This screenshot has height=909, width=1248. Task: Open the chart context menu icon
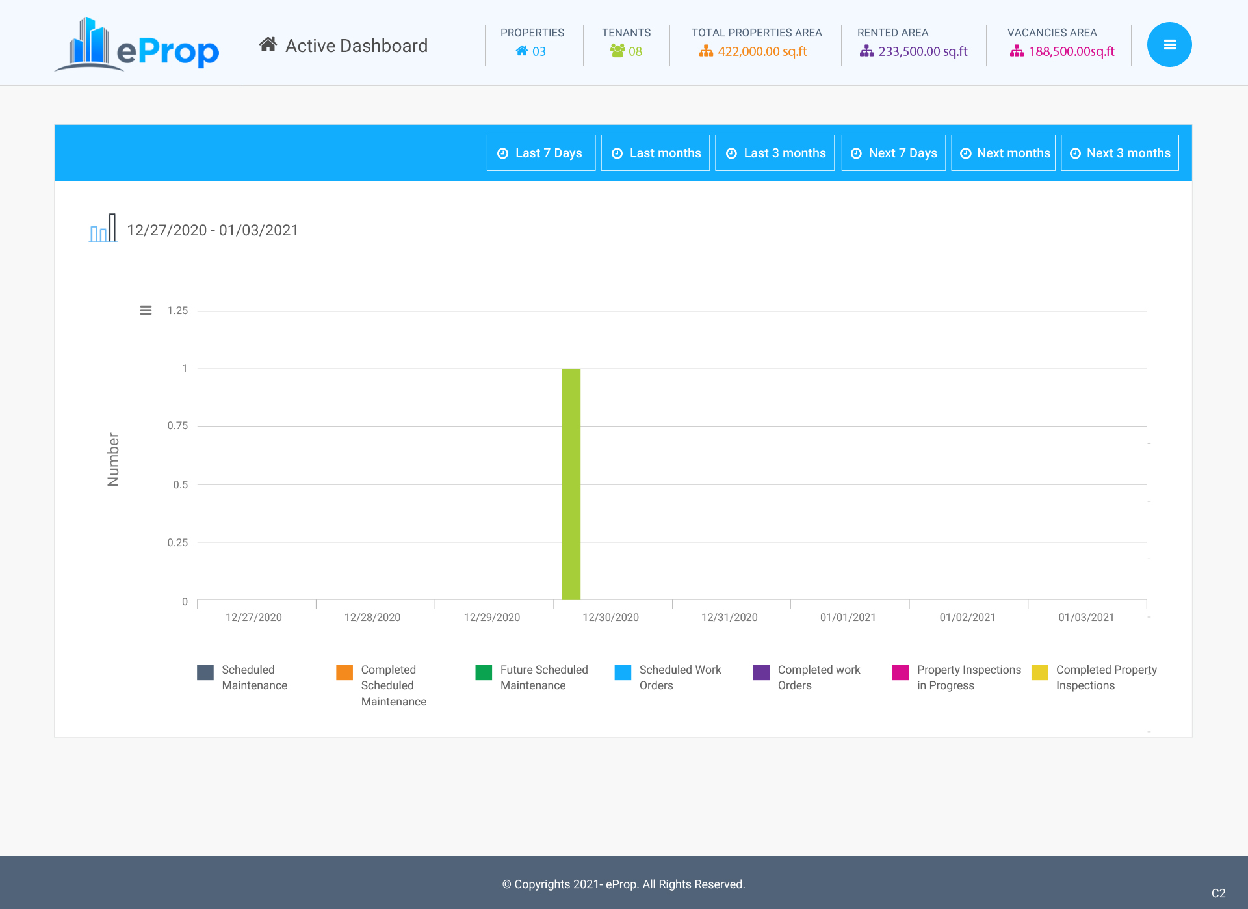coord(146,310)
